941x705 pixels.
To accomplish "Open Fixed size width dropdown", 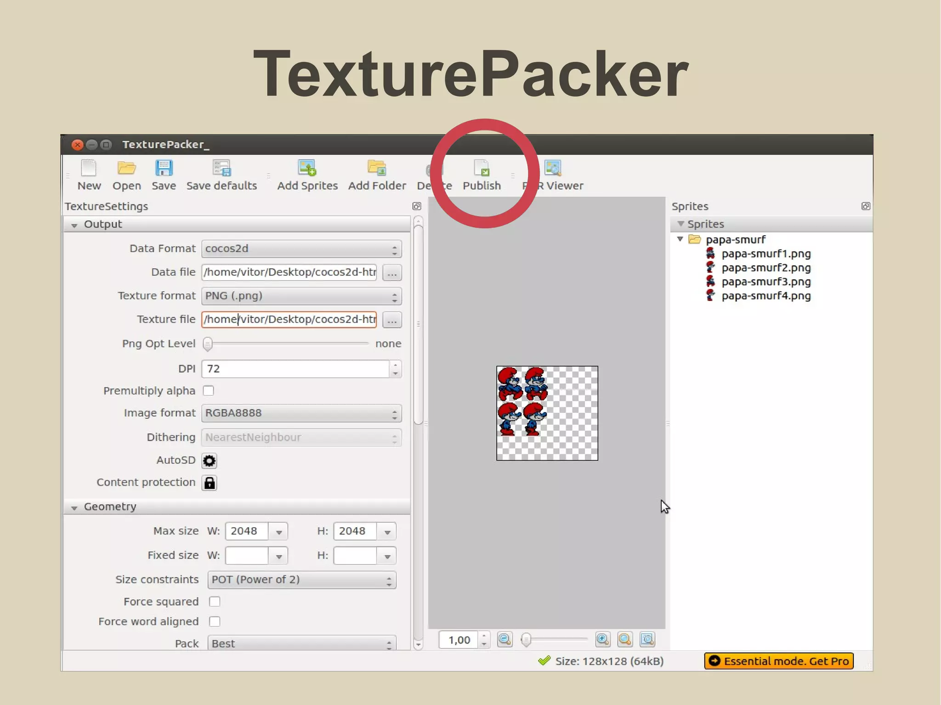I will pyautogui.click(x=278, y=556).
